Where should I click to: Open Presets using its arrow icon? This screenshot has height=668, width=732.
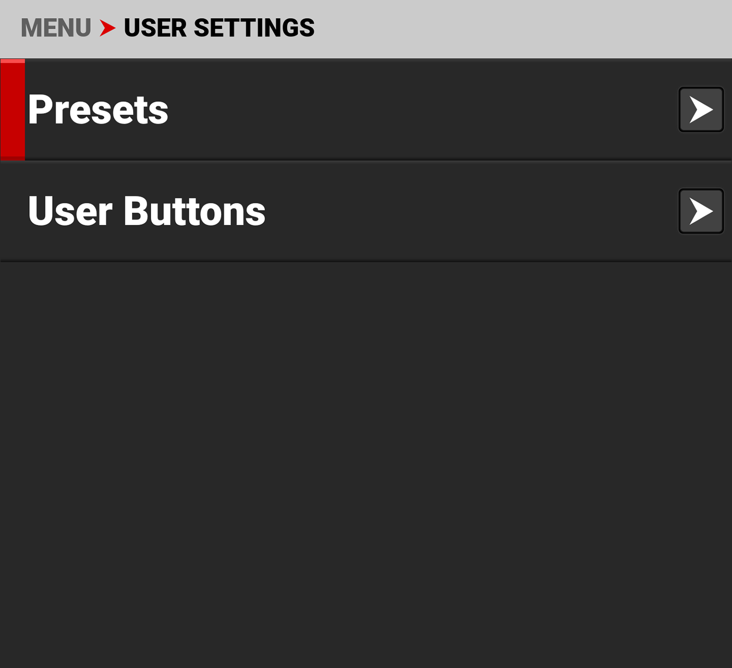(701, 110)
